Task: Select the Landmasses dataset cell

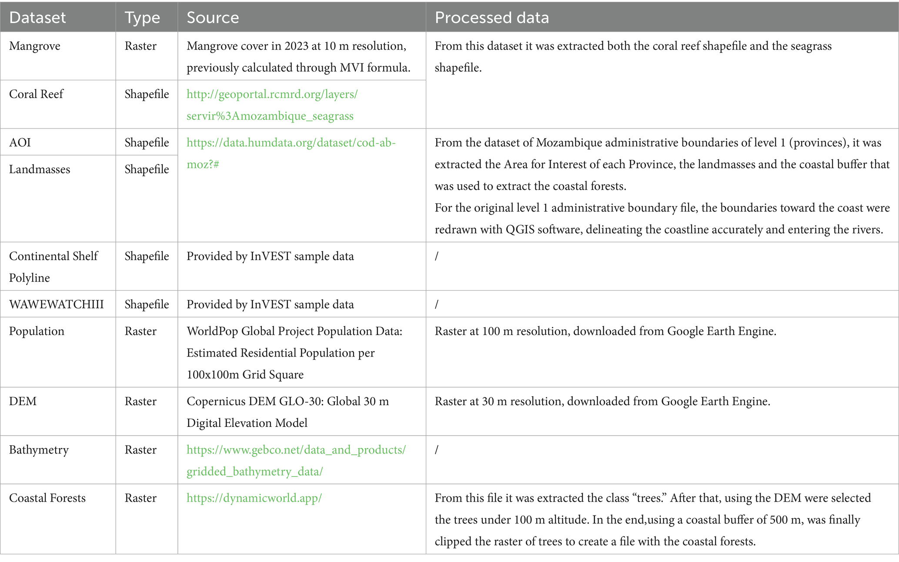Action: (x=40, y=169)
